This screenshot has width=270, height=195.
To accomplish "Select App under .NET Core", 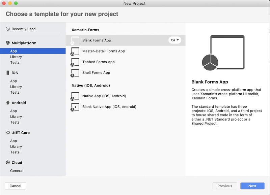I will [x=13, y=141].
